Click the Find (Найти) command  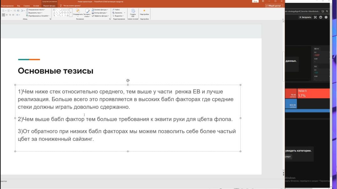click(116, 10)
